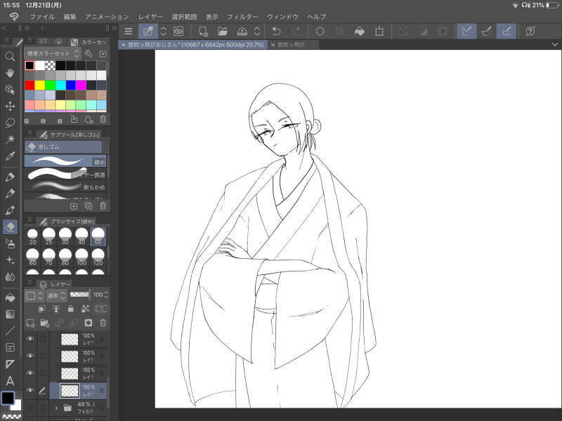This screenshot has height=421, width=562.
Task: Delete layer with layer panel trash icon
Action: coord(103,323)
